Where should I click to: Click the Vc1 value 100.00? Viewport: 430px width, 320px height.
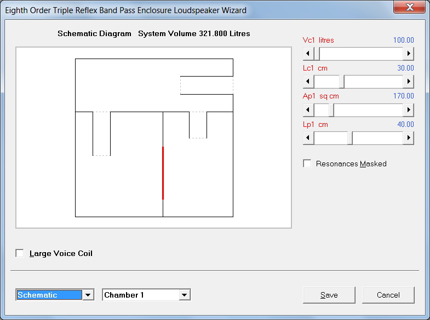[x=403, y=40]
